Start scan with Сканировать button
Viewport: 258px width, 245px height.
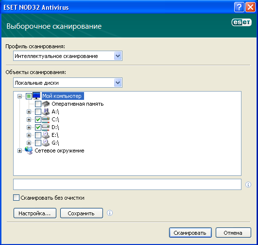(190, 233)
